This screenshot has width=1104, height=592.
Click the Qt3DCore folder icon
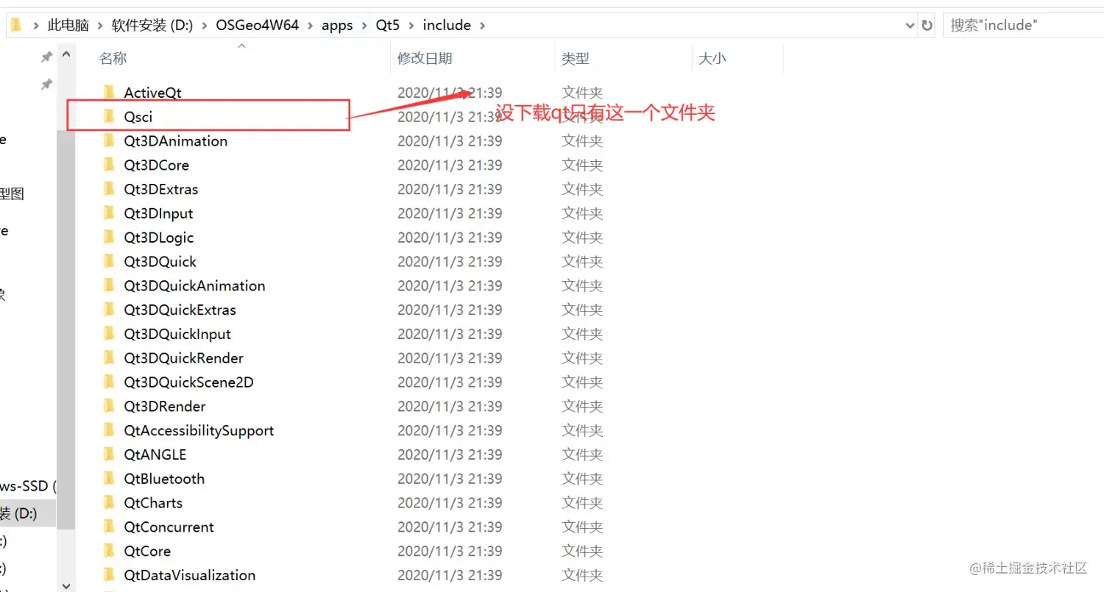point(109,165)
